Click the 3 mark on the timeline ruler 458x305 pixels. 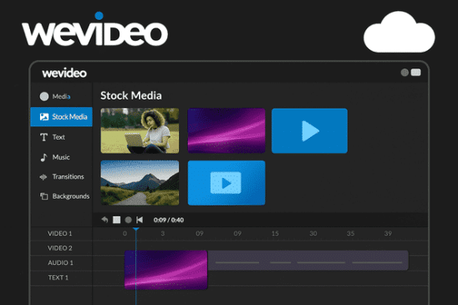tap(163, 233)
